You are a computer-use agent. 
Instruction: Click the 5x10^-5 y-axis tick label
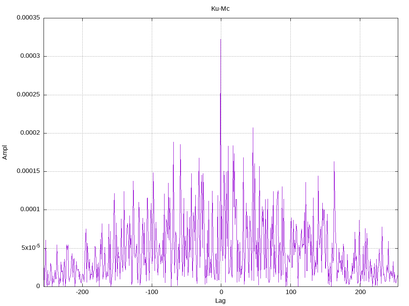click(x=30, y=247)
